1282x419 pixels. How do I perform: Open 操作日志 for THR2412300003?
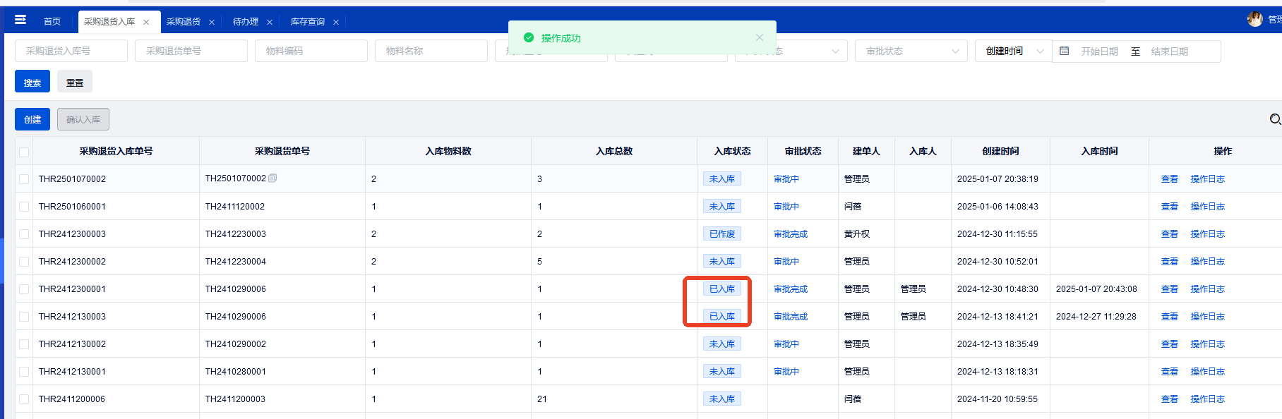pyautogui.click(x=1208, y=234)
